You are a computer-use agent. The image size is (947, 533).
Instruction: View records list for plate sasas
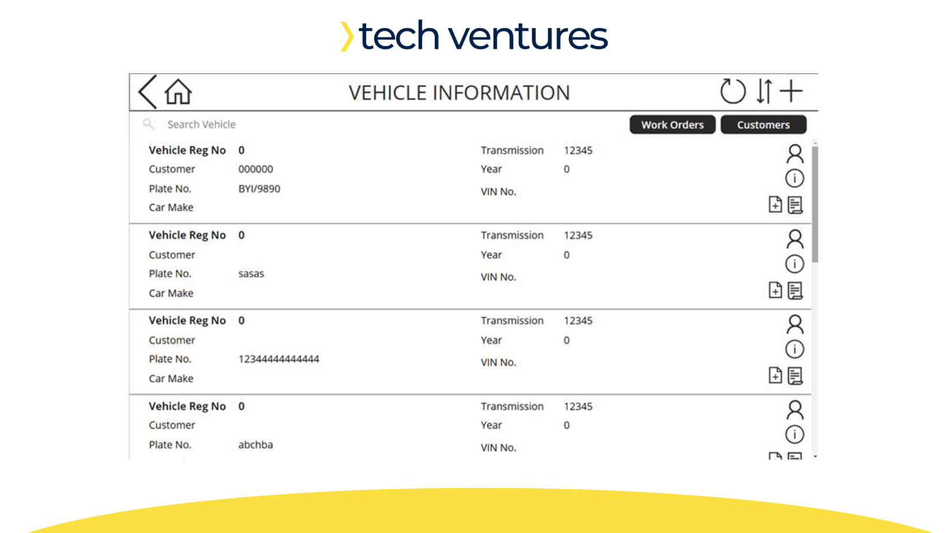click(x=795, y=290)
